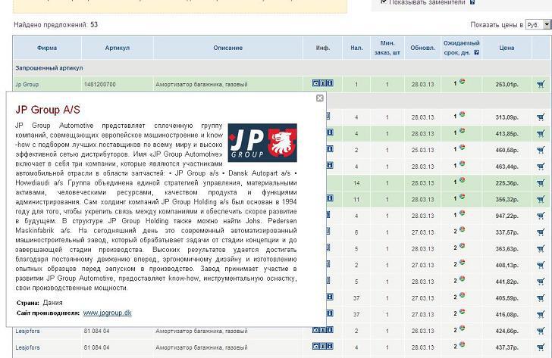Click the update date 25.03.13
552x358 pixels.
[423, 150]
